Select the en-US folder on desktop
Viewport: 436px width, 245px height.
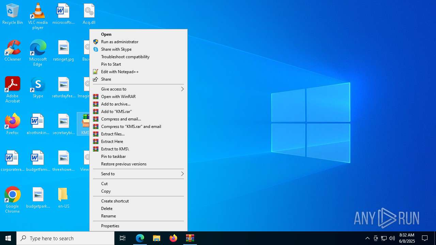tap(63, 198)
